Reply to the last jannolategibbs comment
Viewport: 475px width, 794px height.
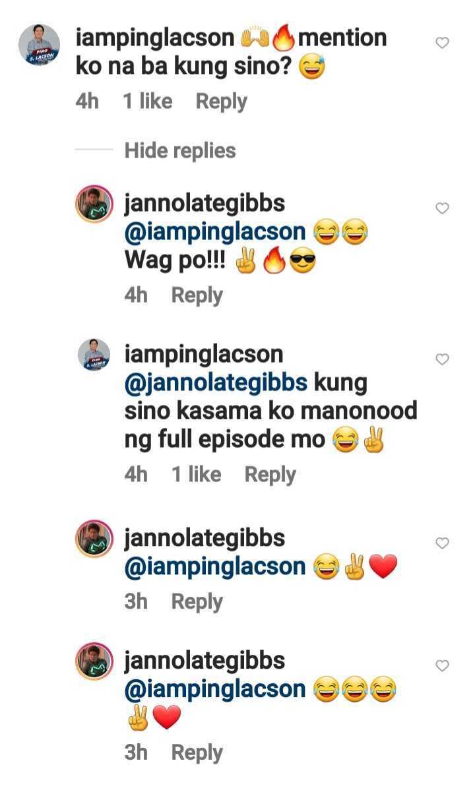pos(197,753)
